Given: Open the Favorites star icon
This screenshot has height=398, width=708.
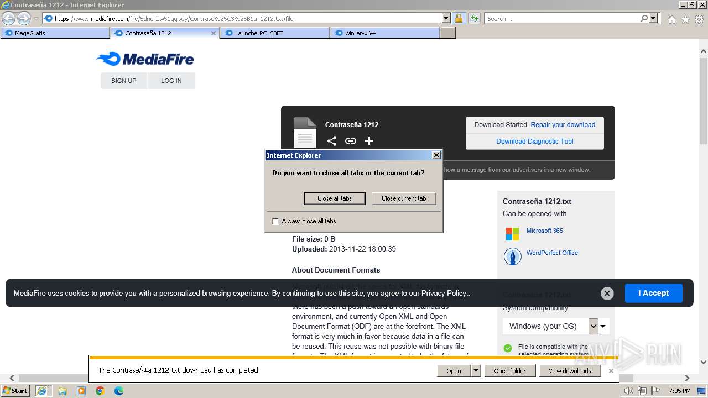Looking at the screenshot, I should tap(685, 19).
